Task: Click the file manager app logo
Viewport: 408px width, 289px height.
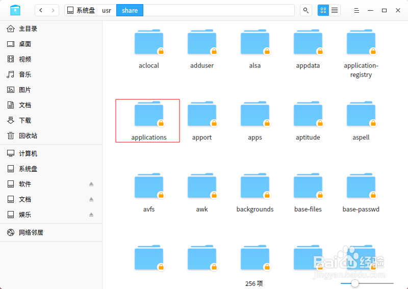Action: tap(15, 10)
